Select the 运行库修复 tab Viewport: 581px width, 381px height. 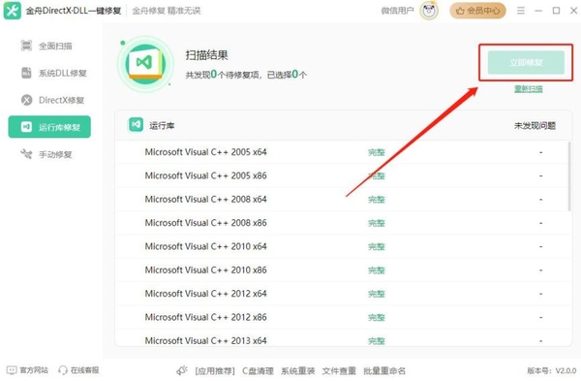49,127
